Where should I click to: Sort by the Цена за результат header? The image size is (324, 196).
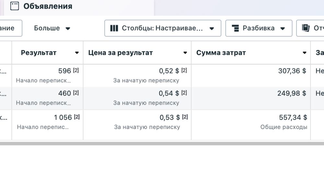click(x=121, y=53)
